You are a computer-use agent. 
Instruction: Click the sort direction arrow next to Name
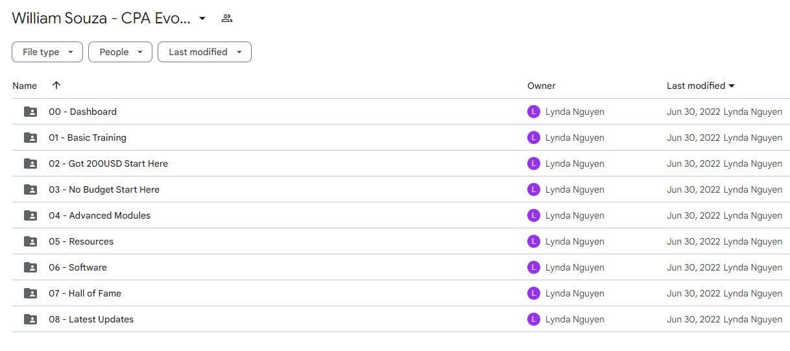tap(56, 86)
